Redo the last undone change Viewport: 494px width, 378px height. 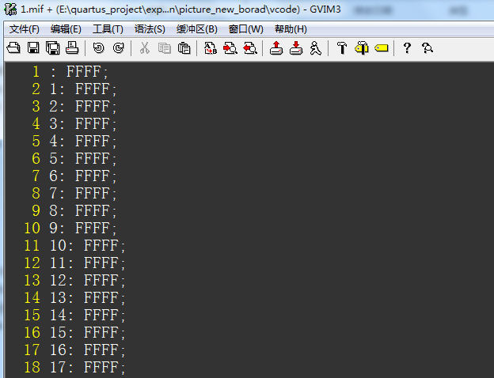[x=118, y=48]
